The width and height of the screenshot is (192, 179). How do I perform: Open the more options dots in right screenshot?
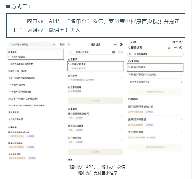point(175,48)
